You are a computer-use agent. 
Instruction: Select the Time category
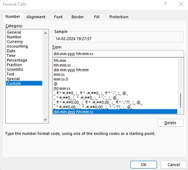(x=24, y=56)
